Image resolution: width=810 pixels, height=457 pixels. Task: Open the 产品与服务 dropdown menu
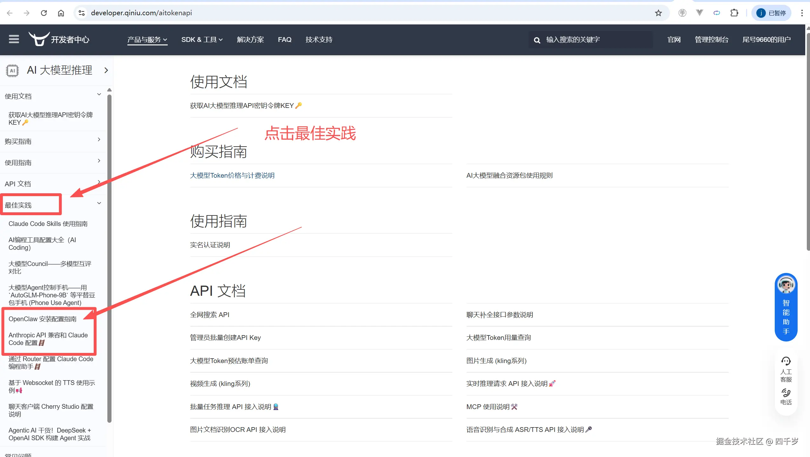[147, 40]
